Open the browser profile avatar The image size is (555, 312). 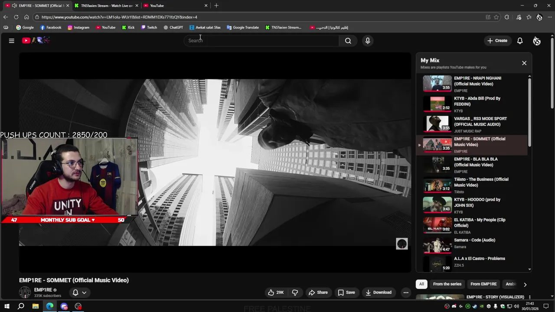click(539, 17)
